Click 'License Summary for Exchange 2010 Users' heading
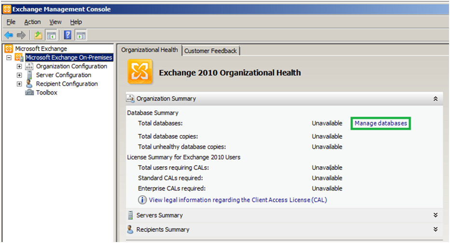The width and height of the screenshot is (450, 243). click(183, 157)
